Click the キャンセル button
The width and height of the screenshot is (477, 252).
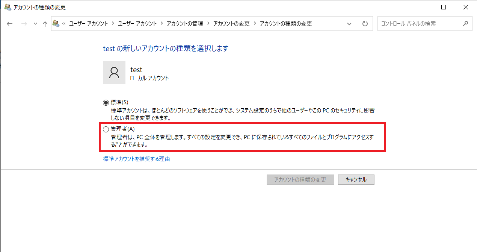point(356,179)
